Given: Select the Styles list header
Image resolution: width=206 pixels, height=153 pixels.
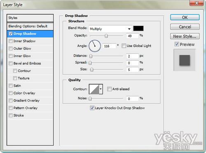Looking at the screenshot, I should pyautogui.click(x=30, y=18).
